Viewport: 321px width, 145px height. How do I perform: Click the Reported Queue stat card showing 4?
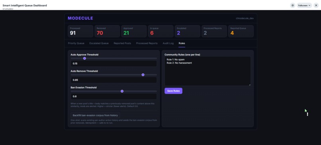(241, 31)
